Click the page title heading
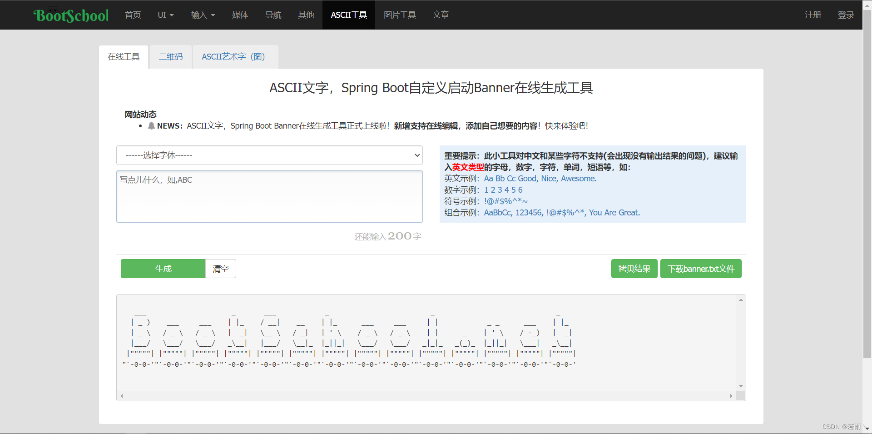872x434 pixels. pyautogui.click(x=431, y=88)
